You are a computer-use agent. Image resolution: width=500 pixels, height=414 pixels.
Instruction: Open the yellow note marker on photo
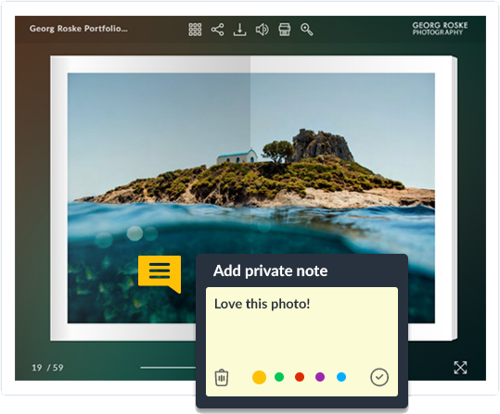point(160,274)
